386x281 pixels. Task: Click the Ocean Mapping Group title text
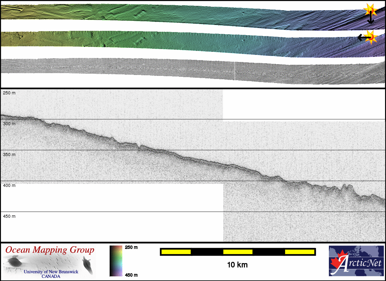(x=50, y=250)
